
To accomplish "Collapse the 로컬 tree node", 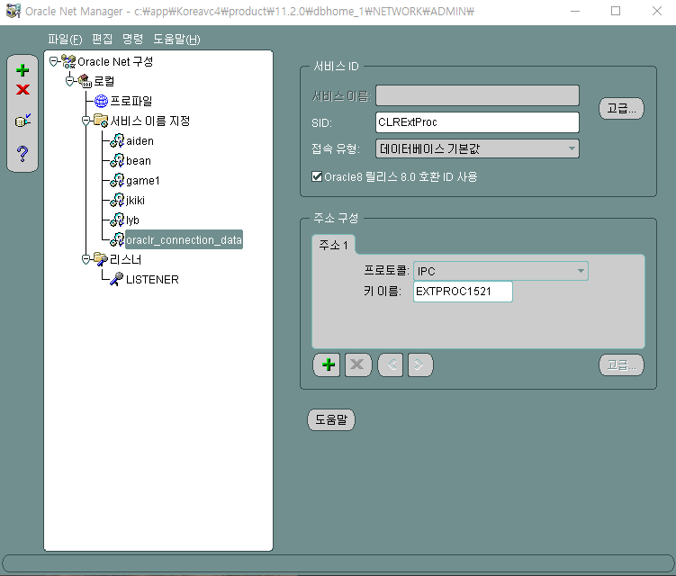I will coord(70,81).
